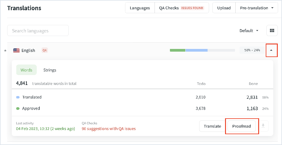Select the Words tab
Image resolution: width=282 pixels, height=145 pixels.
click(26, 70)
